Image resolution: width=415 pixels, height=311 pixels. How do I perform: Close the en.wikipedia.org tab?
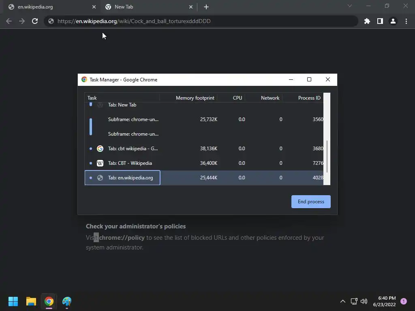pos(94,7)
